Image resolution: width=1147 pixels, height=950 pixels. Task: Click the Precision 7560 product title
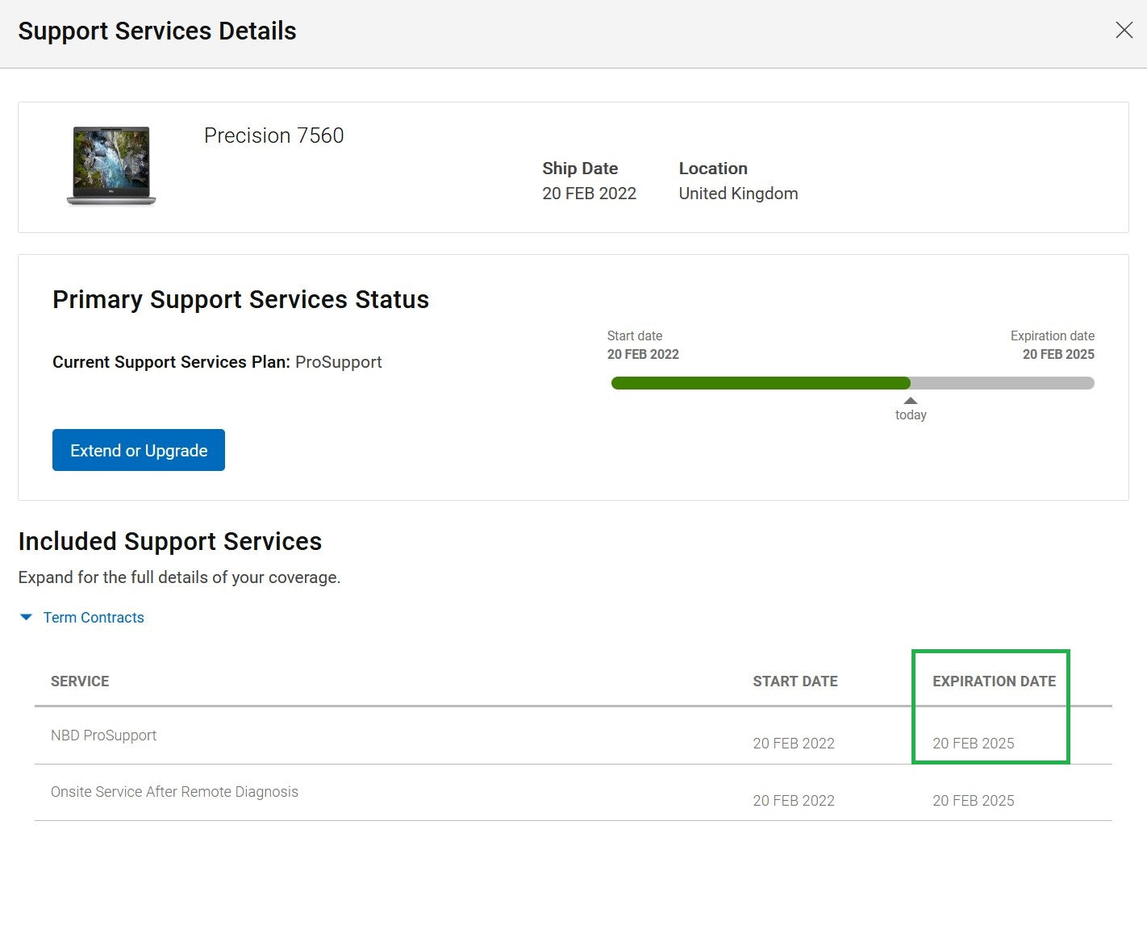[x=274, y=135]
